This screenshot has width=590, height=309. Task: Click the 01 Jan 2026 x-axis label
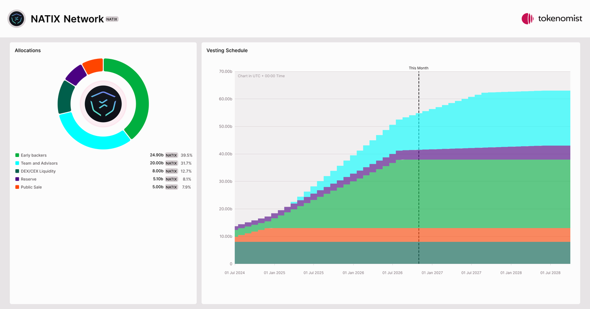pos(354,273)
